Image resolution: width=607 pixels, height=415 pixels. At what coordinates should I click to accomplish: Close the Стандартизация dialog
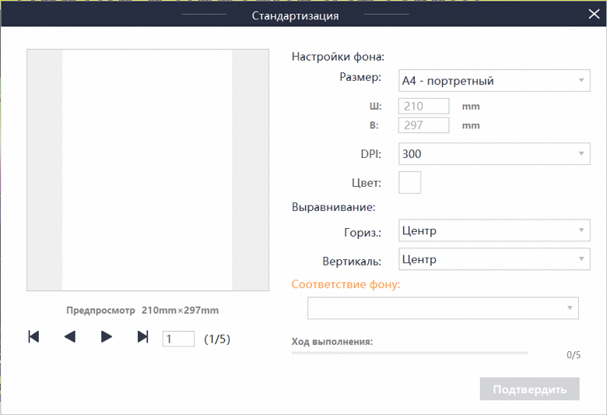[595, 14]
